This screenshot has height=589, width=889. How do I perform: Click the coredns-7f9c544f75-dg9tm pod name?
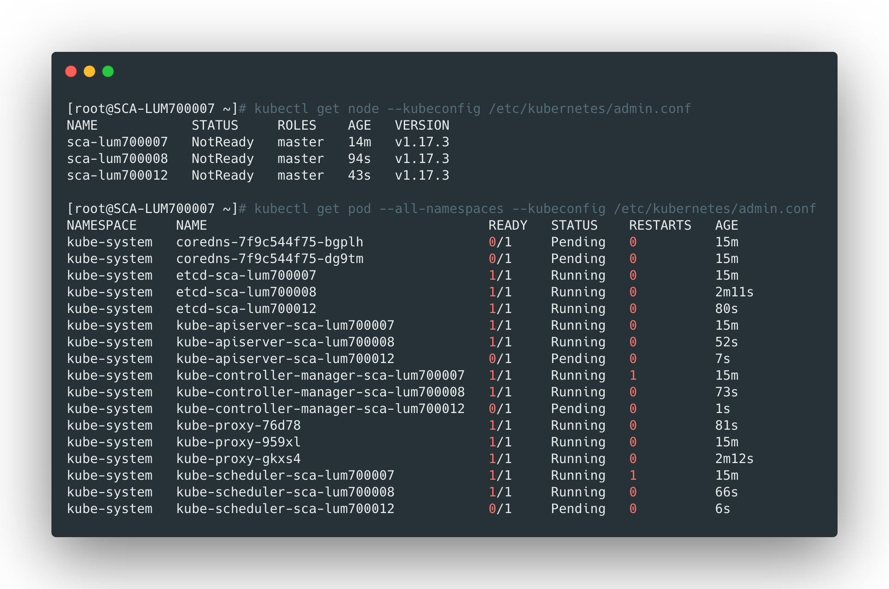[x=269, y=259]
